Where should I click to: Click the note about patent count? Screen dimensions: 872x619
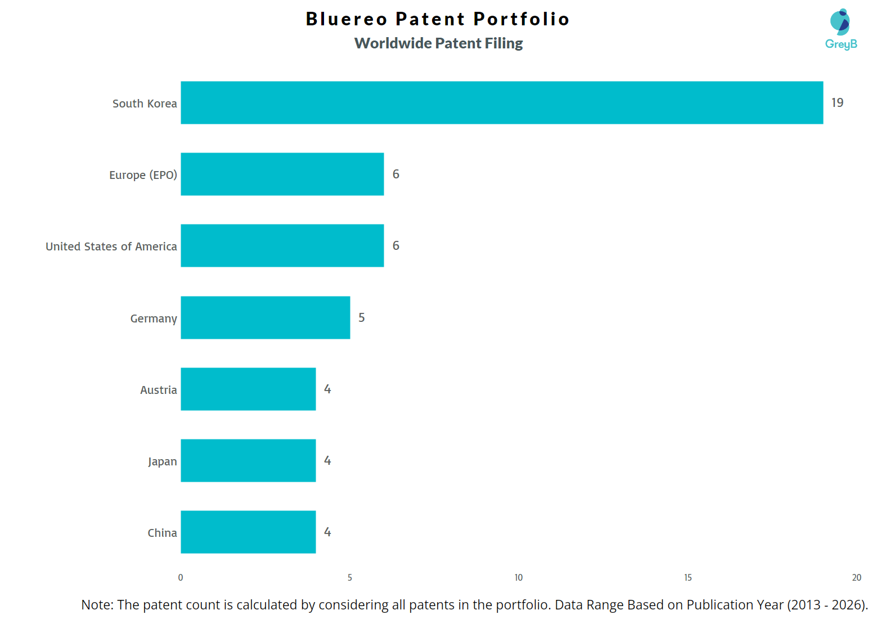pyautogui.click(x=474, y=604)
